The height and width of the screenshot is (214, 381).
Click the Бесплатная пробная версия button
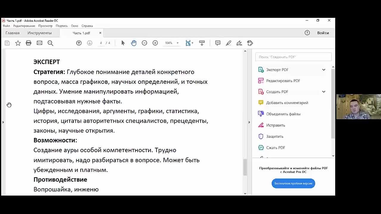tap(293, 183)
